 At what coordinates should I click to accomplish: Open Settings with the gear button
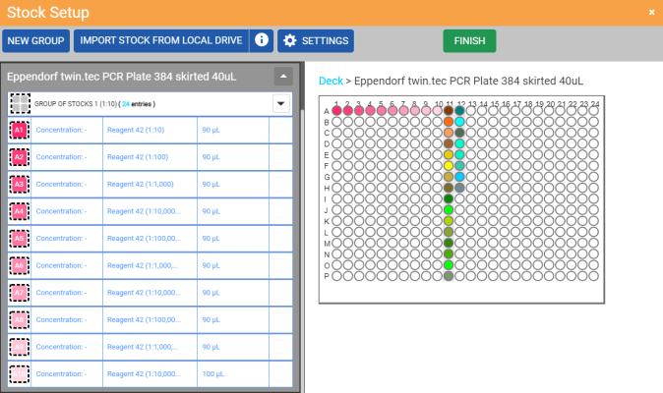click(314, 40)
